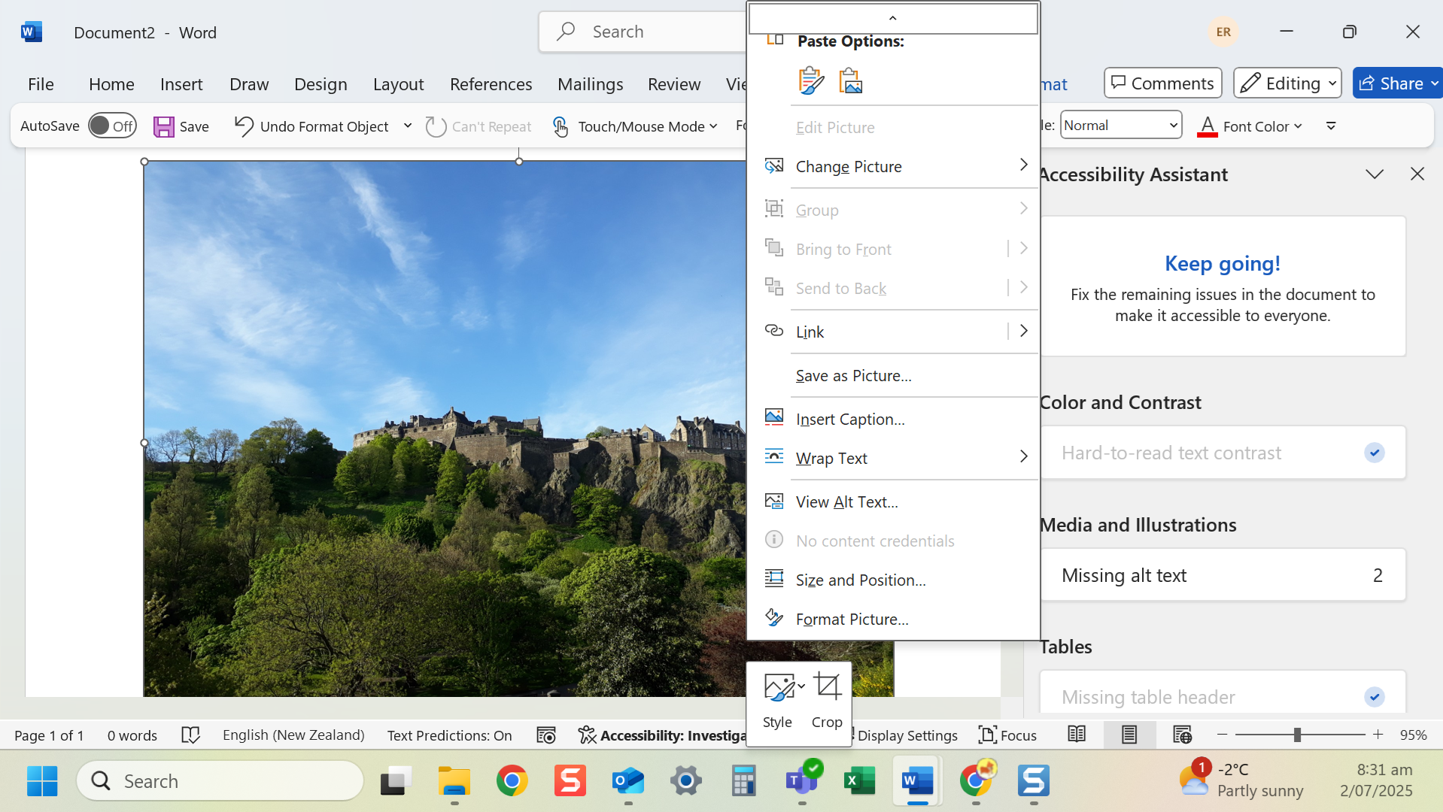The width and height of the screenshot is (1443, 812).
Task: Click the ER account avatar
Action: coord(1223,32)
